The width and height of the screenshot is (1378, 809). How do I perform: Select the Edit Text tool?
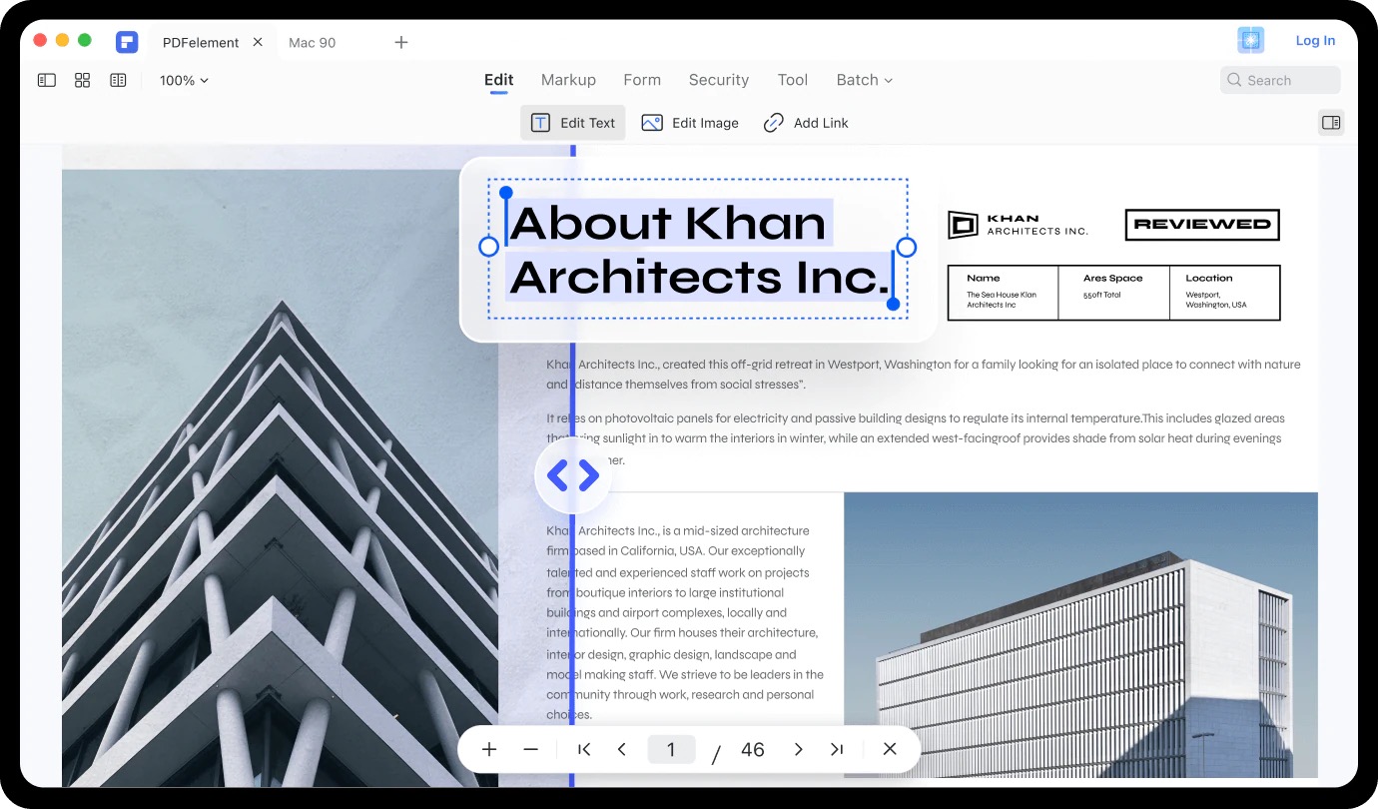[573, 123]
